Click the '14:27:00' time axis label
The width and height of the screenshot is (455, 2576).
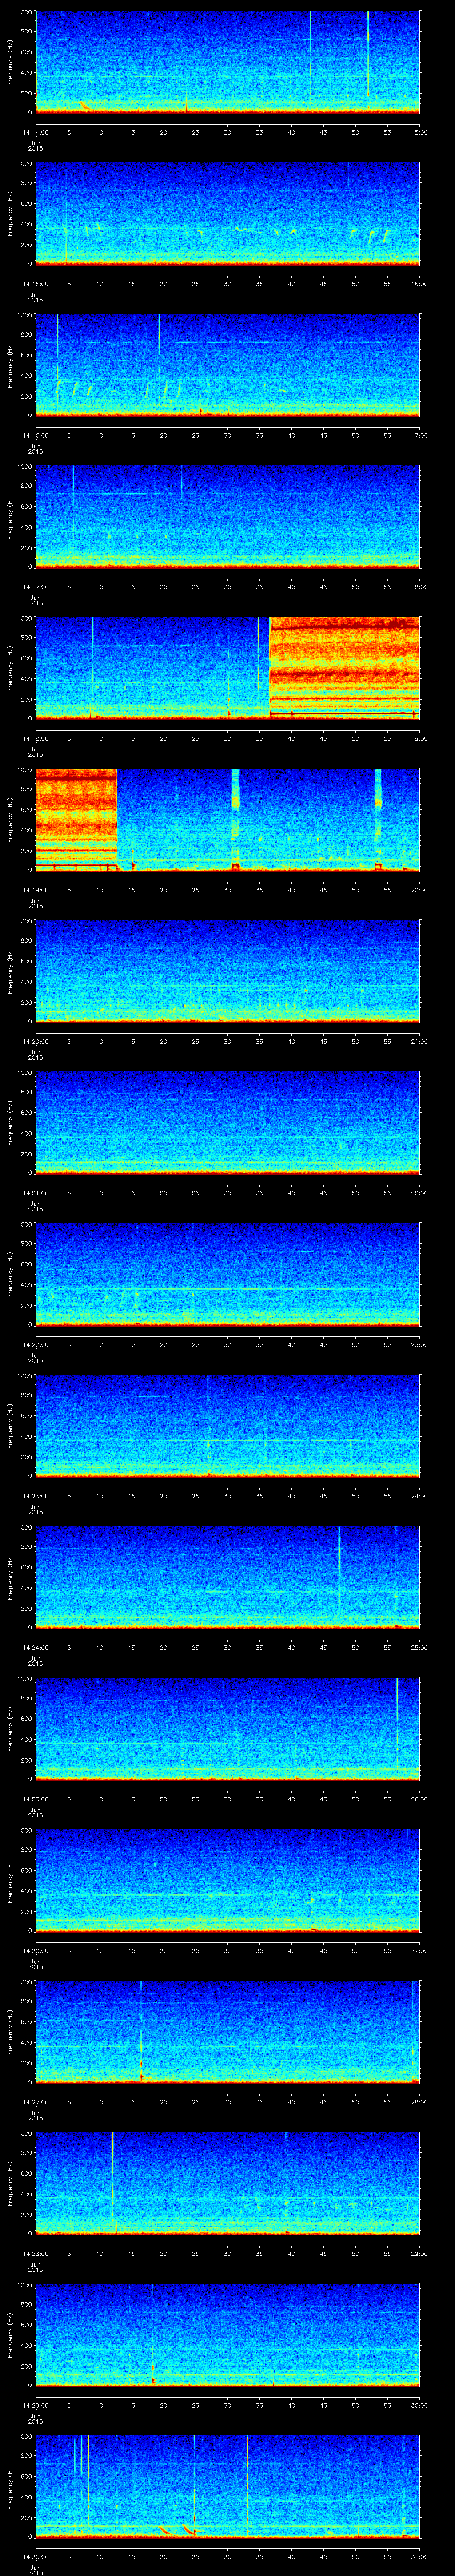tap(35, 2102)
